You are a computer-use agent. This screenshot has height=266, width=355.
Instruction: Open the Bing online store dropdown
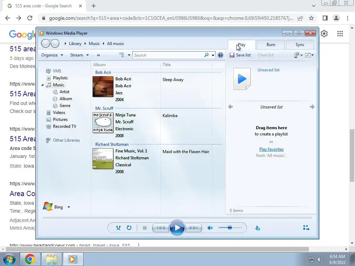pyautogui.click(x=69, y=207)
